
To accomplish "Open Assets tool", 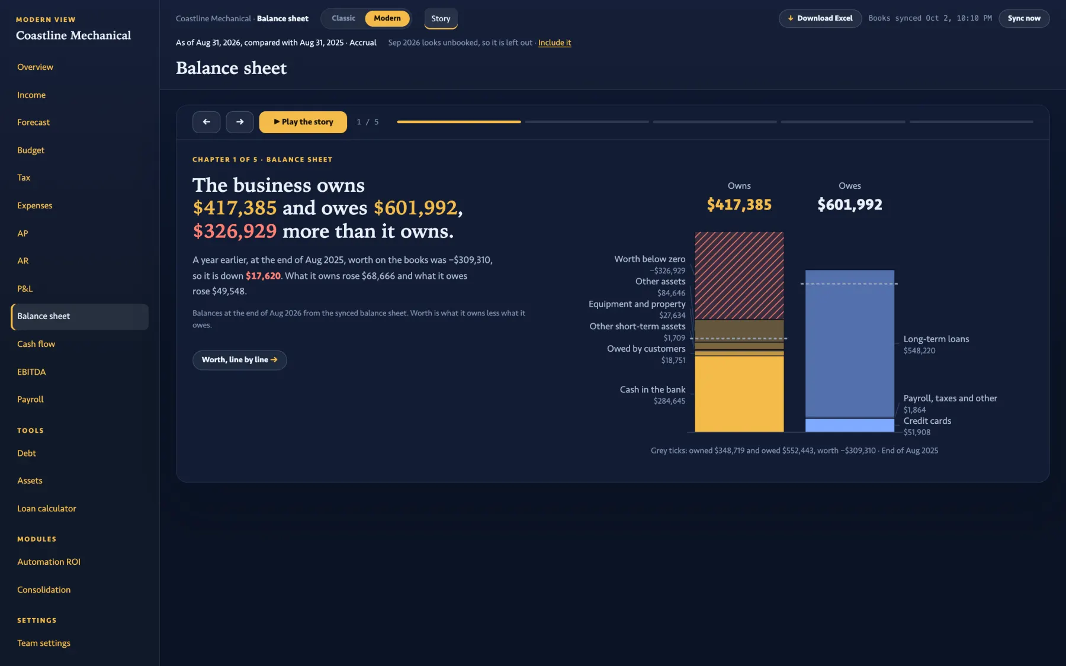I will (x=79, y=481).
